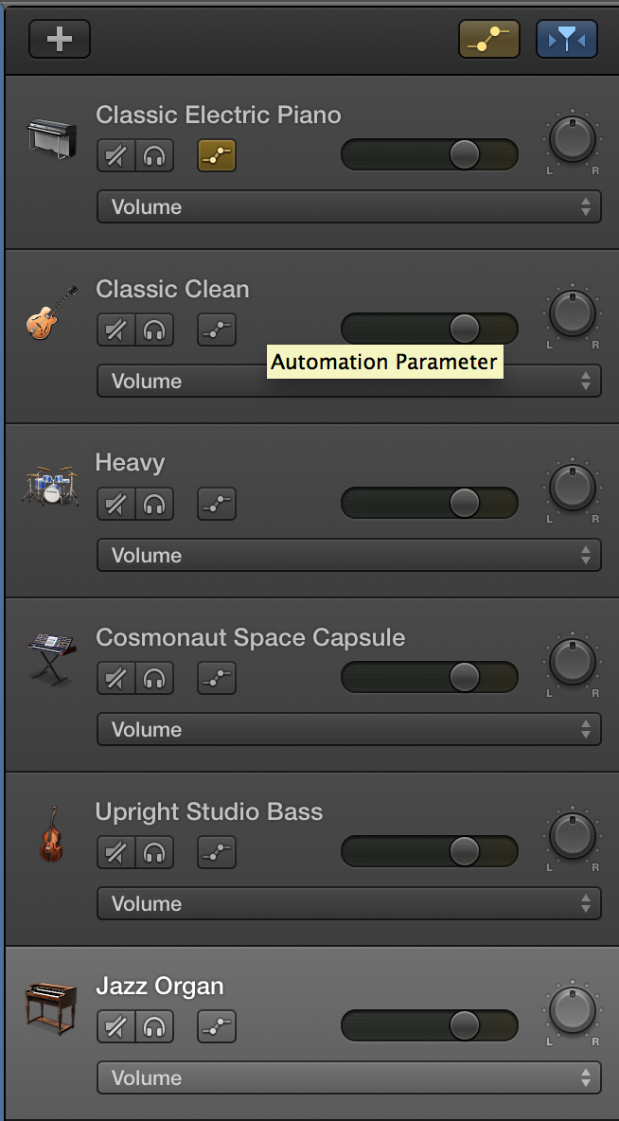Solo the Upright Studio Bass track

154,852
